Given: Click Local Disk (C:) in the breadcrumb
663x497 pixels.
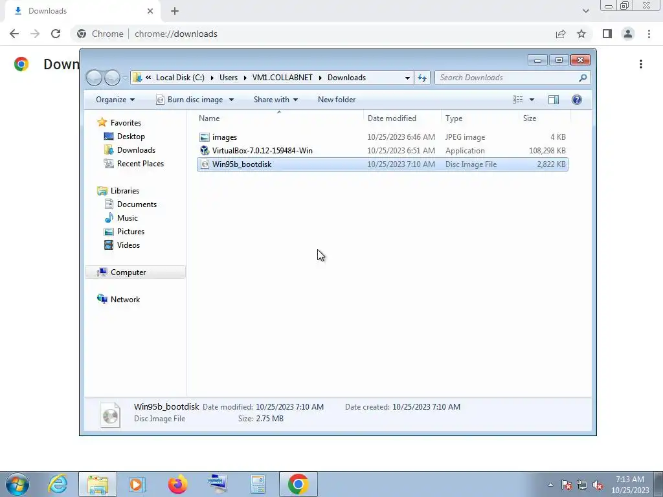Looking at the screenshot, I should [x=180, y=78].
